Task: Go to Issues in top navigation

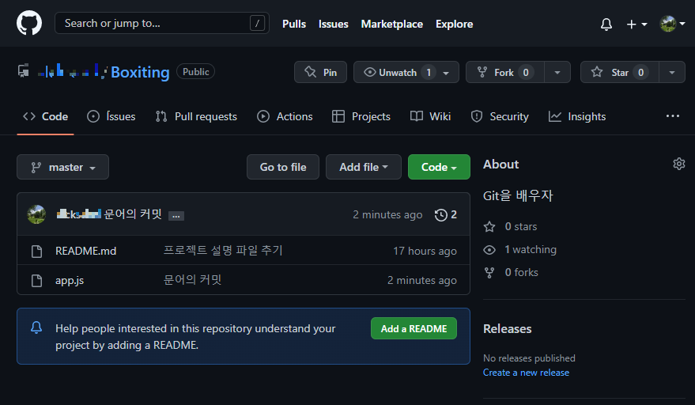Action: tap(334, 24)
